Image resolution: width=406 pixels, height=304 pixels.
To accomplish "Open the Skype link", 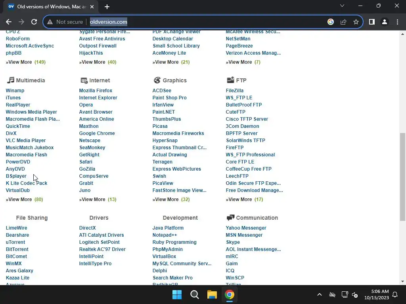I will pos(233,242).
